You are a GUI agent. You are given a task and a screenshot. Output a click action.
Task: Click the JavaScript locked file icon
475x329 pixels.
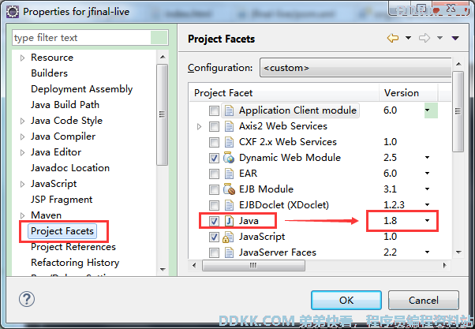[x=228, y=237]
